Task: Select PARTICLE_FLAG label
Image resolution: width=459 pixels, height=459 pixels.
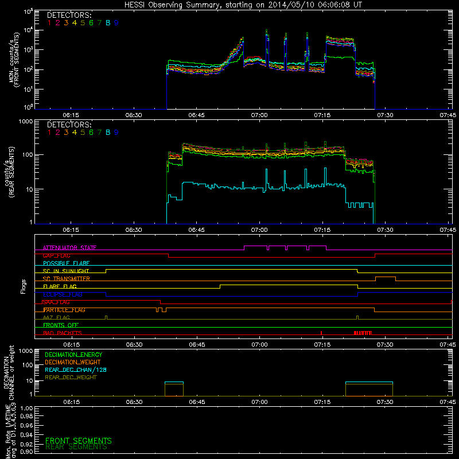Action: (x=64, y=310)
